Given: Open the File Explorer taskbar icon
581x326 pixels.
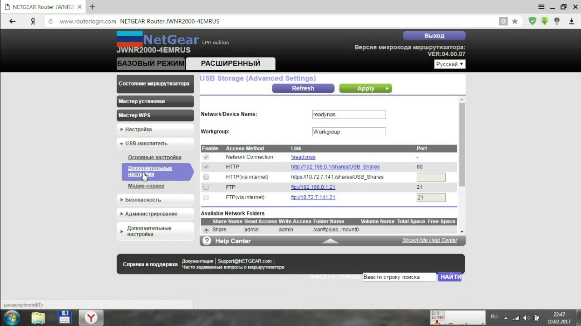Looking at the screenshot, I should [38, 317].
